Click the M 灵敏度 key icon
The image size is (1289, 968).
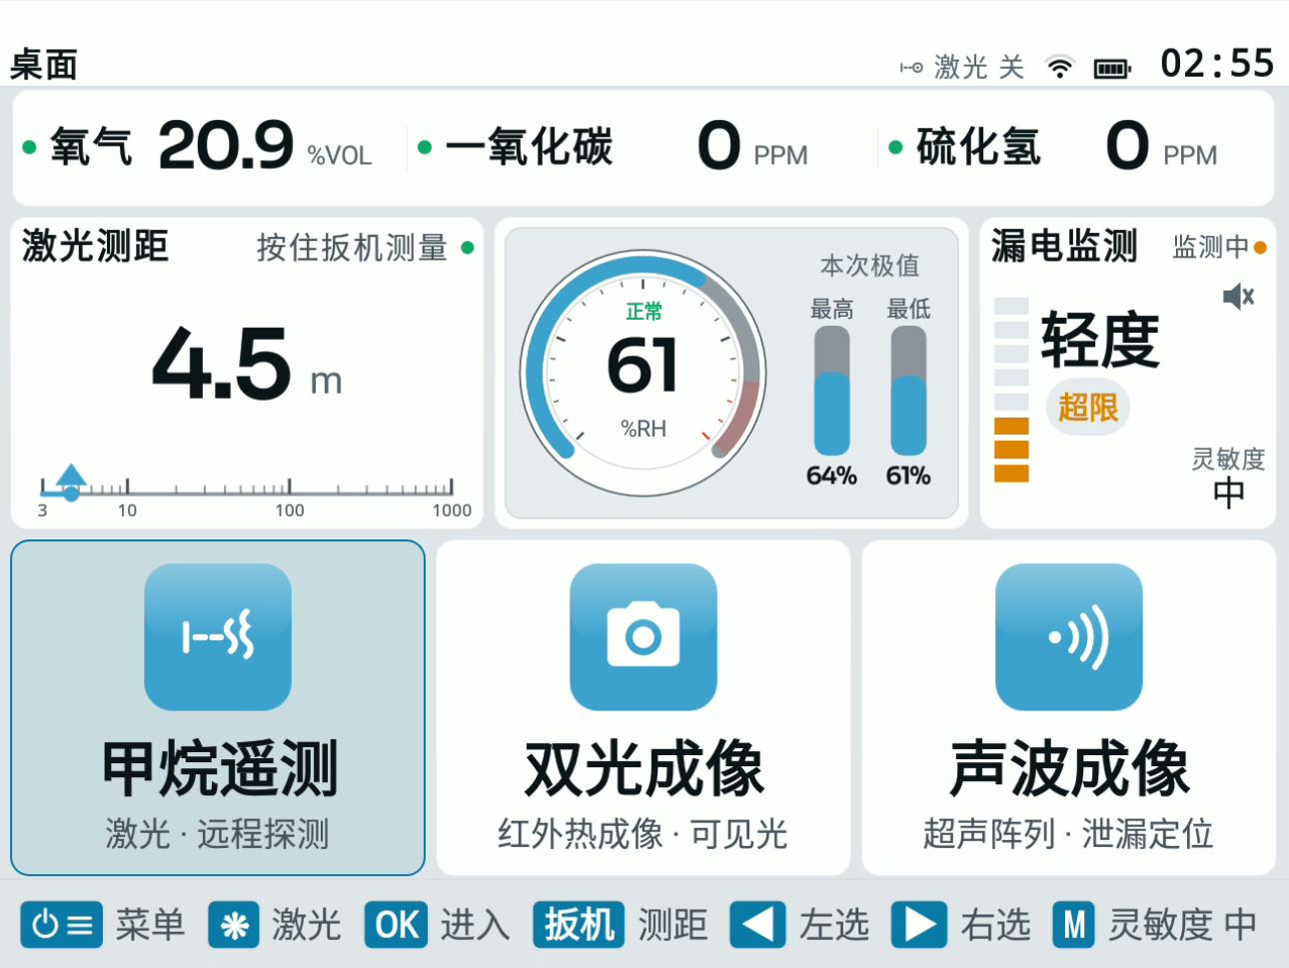coord(1074,925)
